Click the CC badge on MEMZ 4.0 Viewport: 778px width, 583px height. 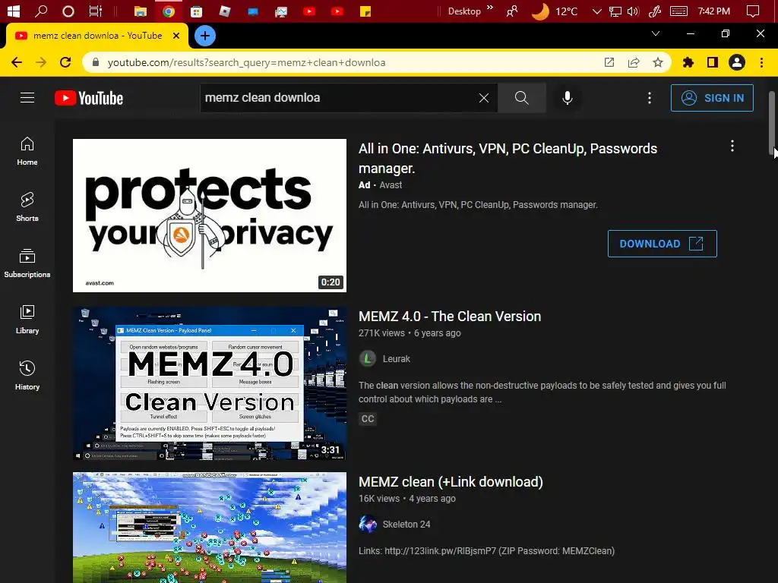[x=368, y=419]
